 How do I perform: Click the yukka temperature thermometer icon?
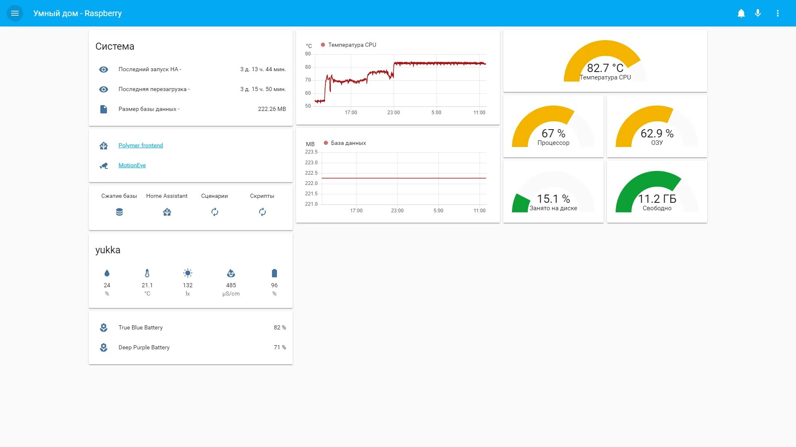coord(147,273)
